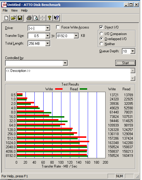Activate the context help arrow-question icon
Viewport: 142px width, 180px height.
point(56,18)
